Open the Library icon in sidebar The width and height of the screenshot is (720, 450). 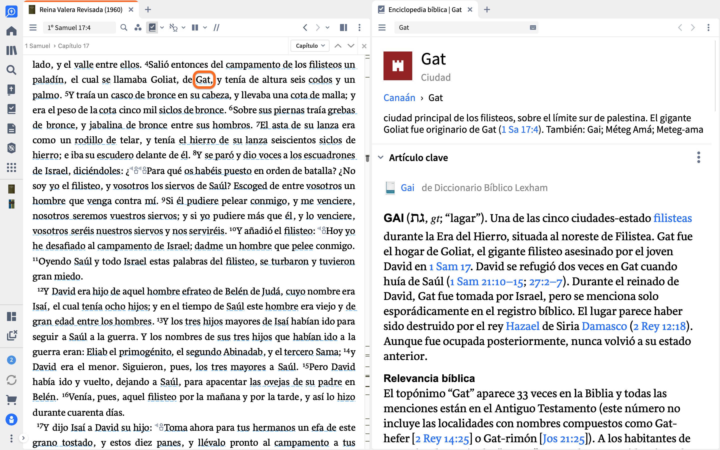pos(11,50)
